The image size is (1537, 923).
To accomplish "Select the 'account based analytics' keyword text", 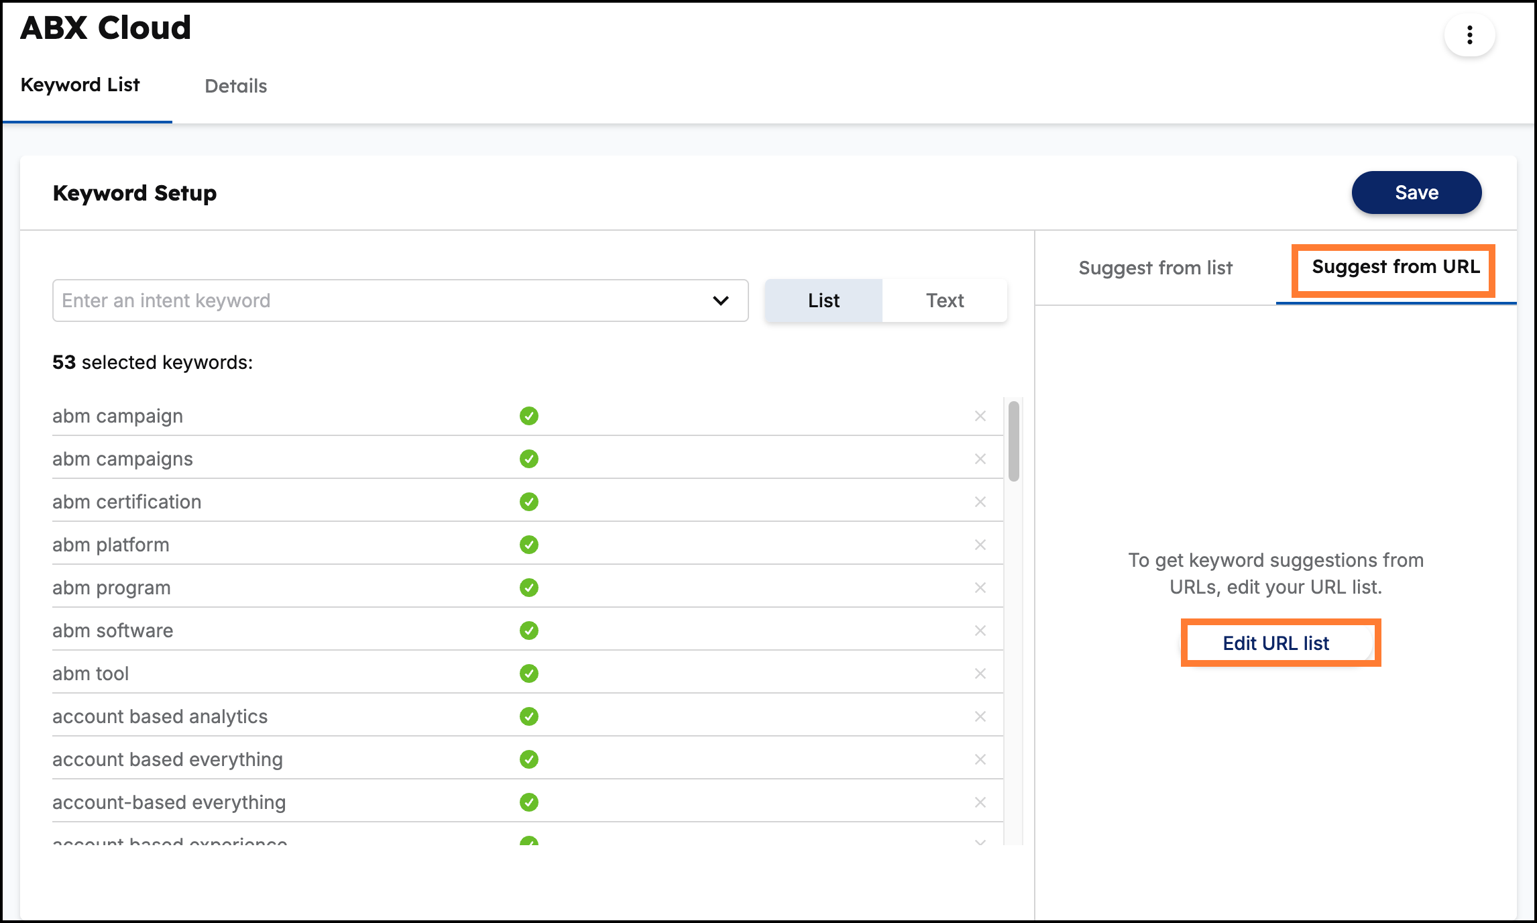I will (x=160, y=716).
